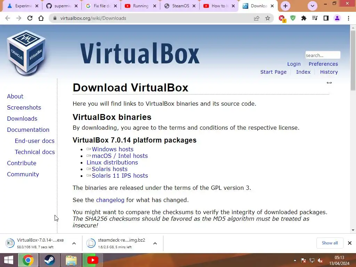Image resolution: width=356 pixels, height=267 pixels.
Task: Open the new tab plus button
Action: click(x=285, y=6)
